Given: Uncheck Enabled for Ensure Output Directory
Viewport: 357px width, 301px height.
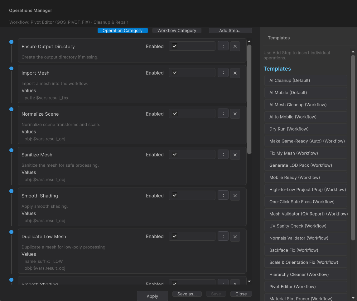Looking at the screenshot, I should (175, 46).
